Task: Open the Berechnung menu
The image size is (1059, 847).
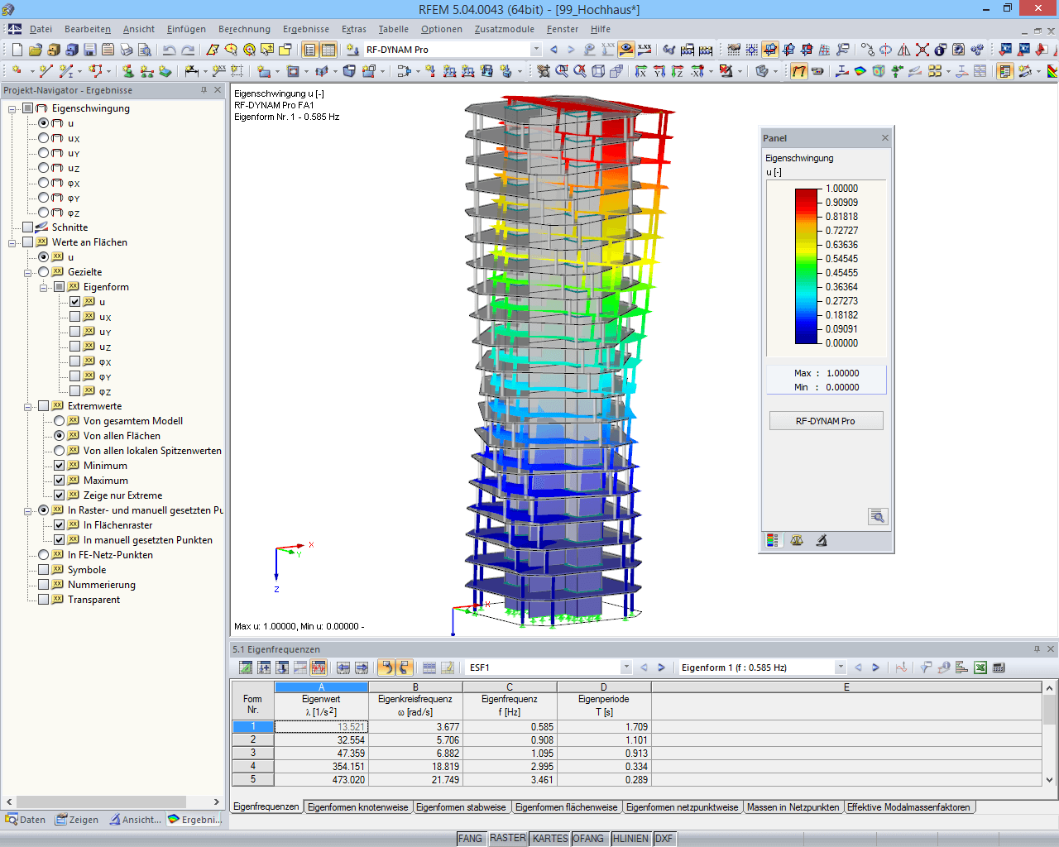Action: [x=244, y=29]
